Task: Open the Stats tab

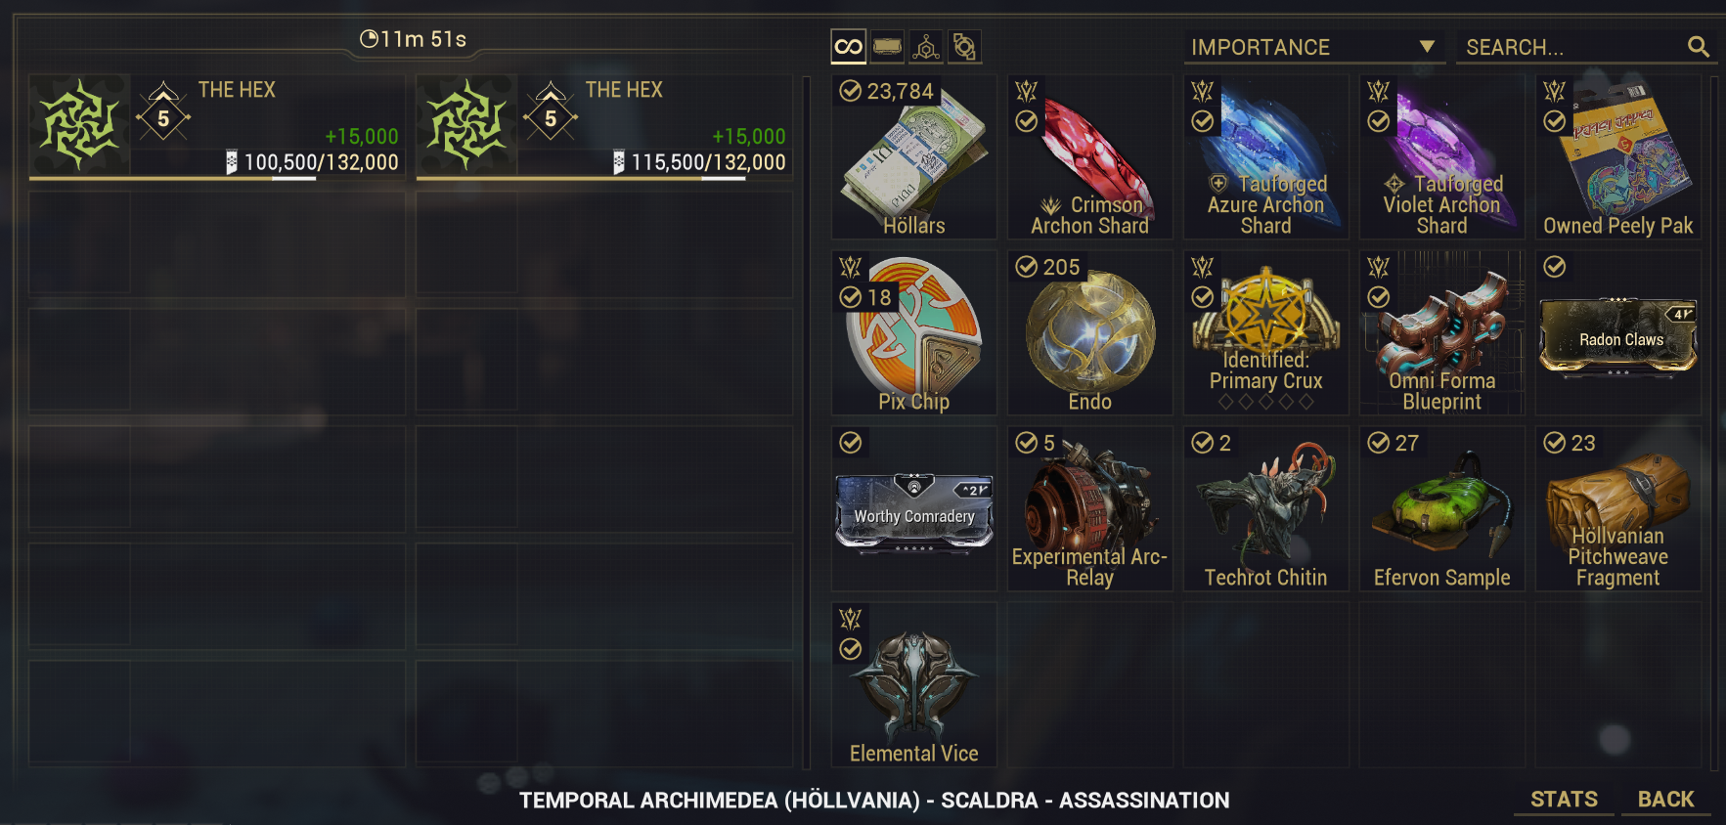Action: pyautogui.click(x=1564, y=800)
